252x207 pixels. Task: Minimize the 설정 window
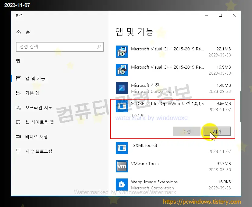point(206,15)
